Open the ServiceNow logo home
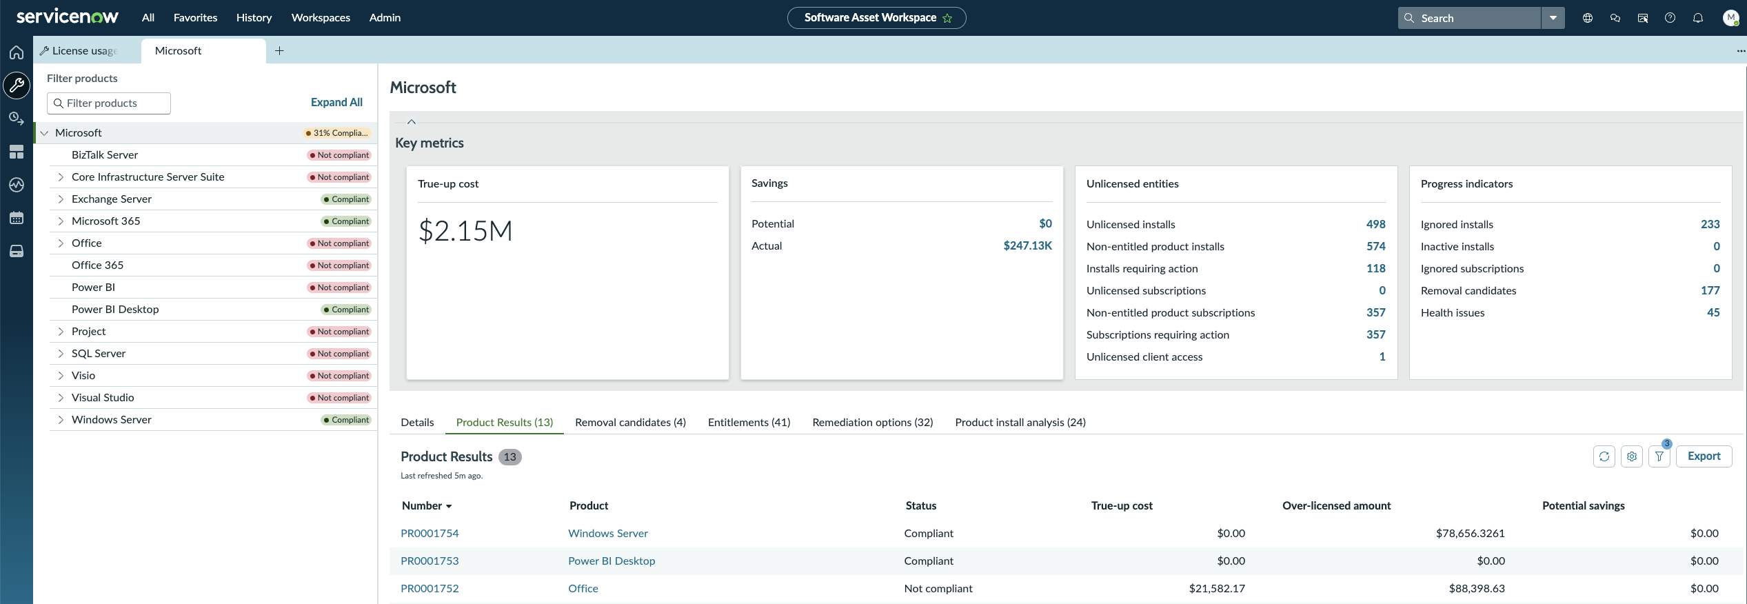The image size is (1747, 604). click(x=67, y=17)
